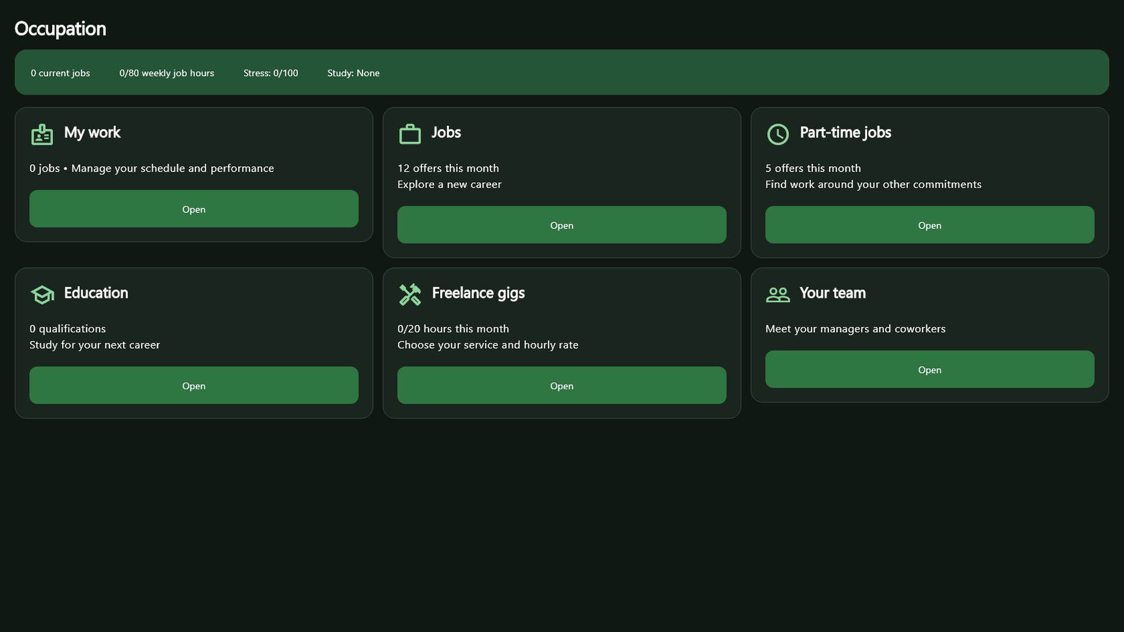This screenshot has height=632, width=1124.
Task: Click the My work ID badge icon
Action: pyautogui.click(x=42, y=134)
